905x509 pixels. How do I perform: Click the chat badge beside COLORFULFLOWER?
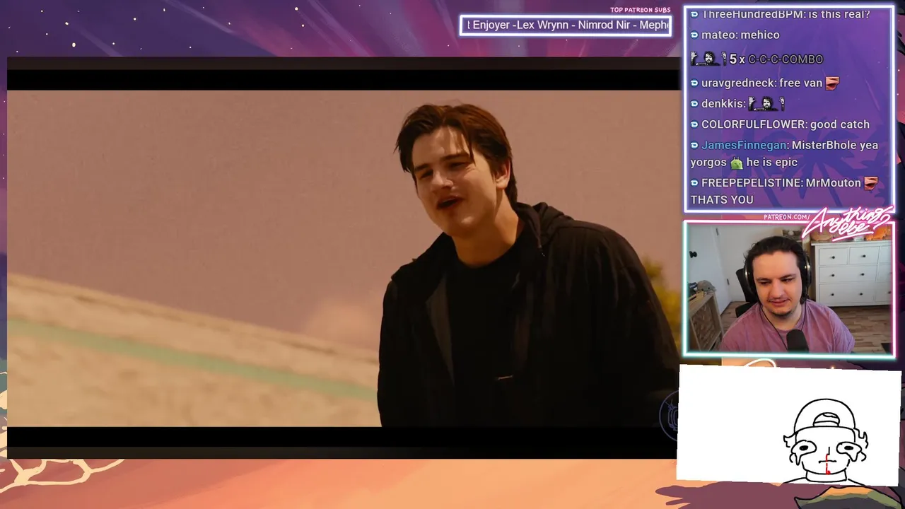click(x=694, y=124)
